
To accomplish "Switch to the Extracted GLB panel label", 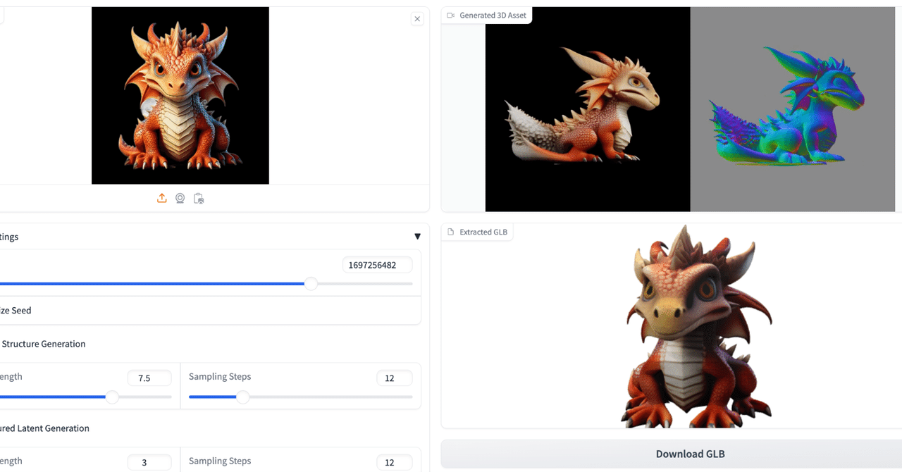I will coord(483,232).
